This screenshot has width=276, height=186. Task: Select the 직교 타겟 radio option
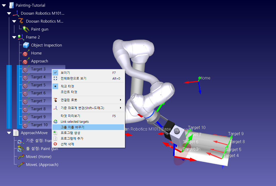[55, 86]
